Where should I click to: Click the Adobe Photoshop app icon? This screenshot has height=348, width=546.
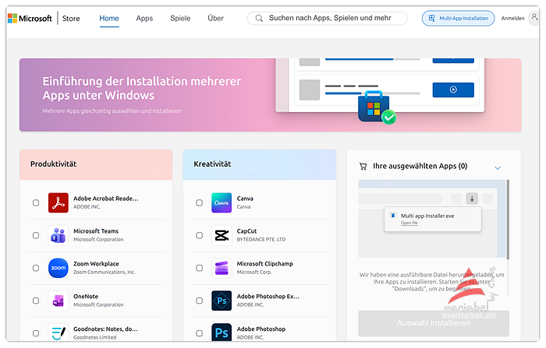tap(222, 332)
